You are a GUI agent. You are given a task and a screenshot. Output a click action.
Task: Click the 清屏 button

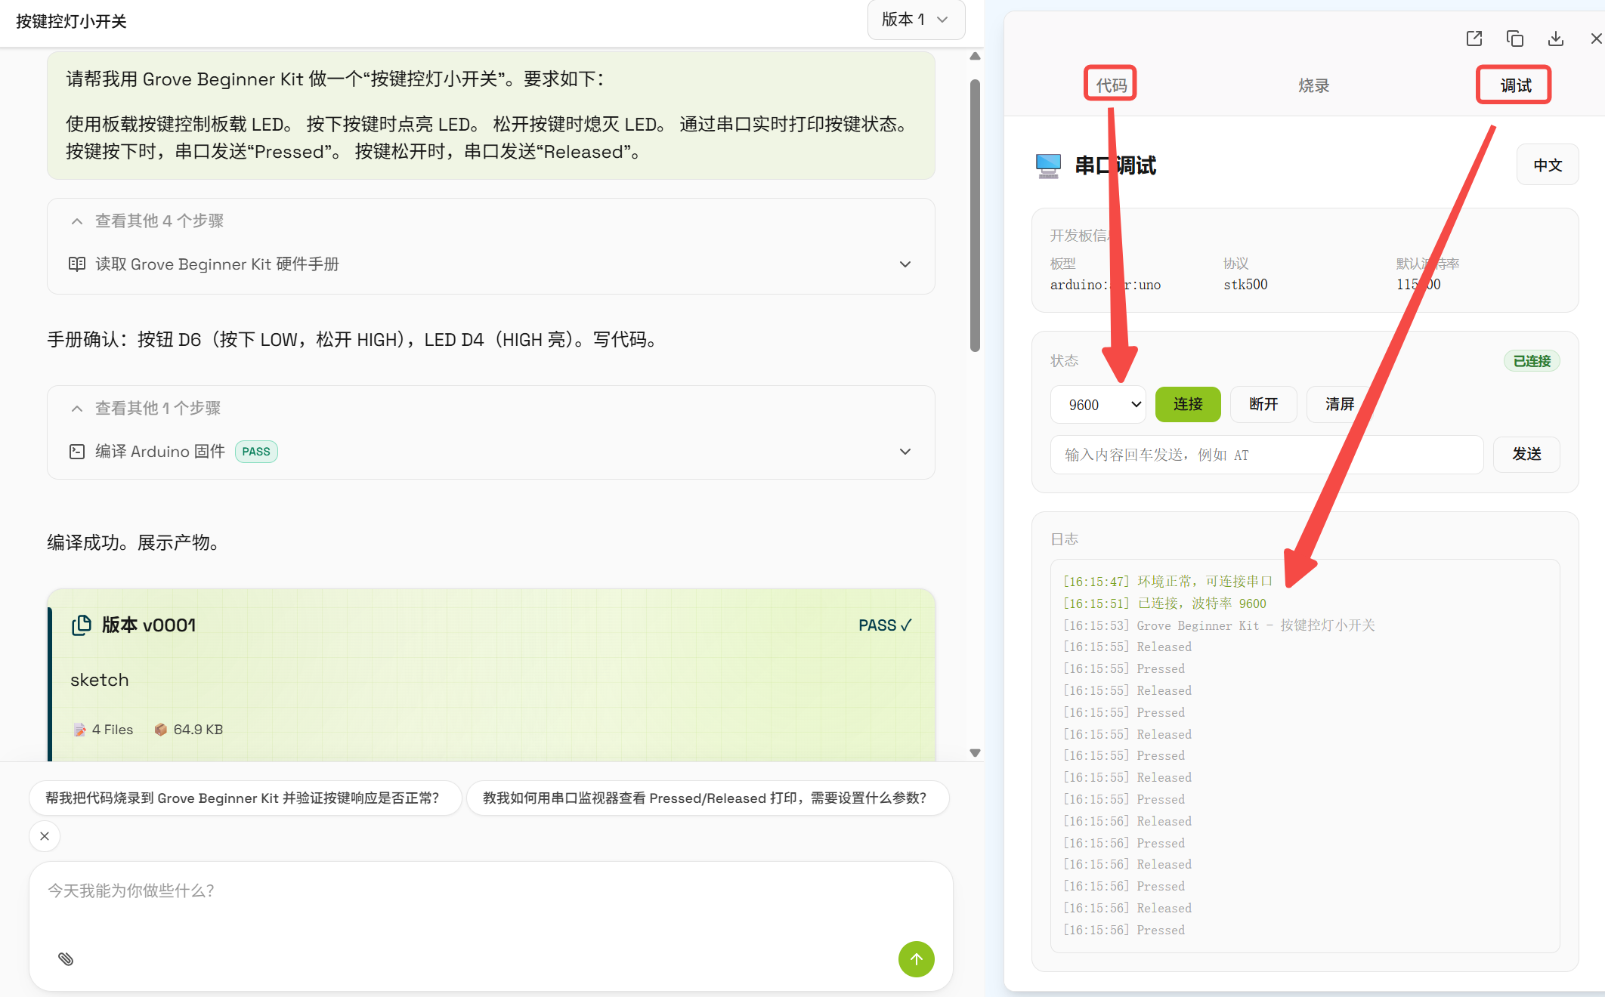click(1339, 405)
